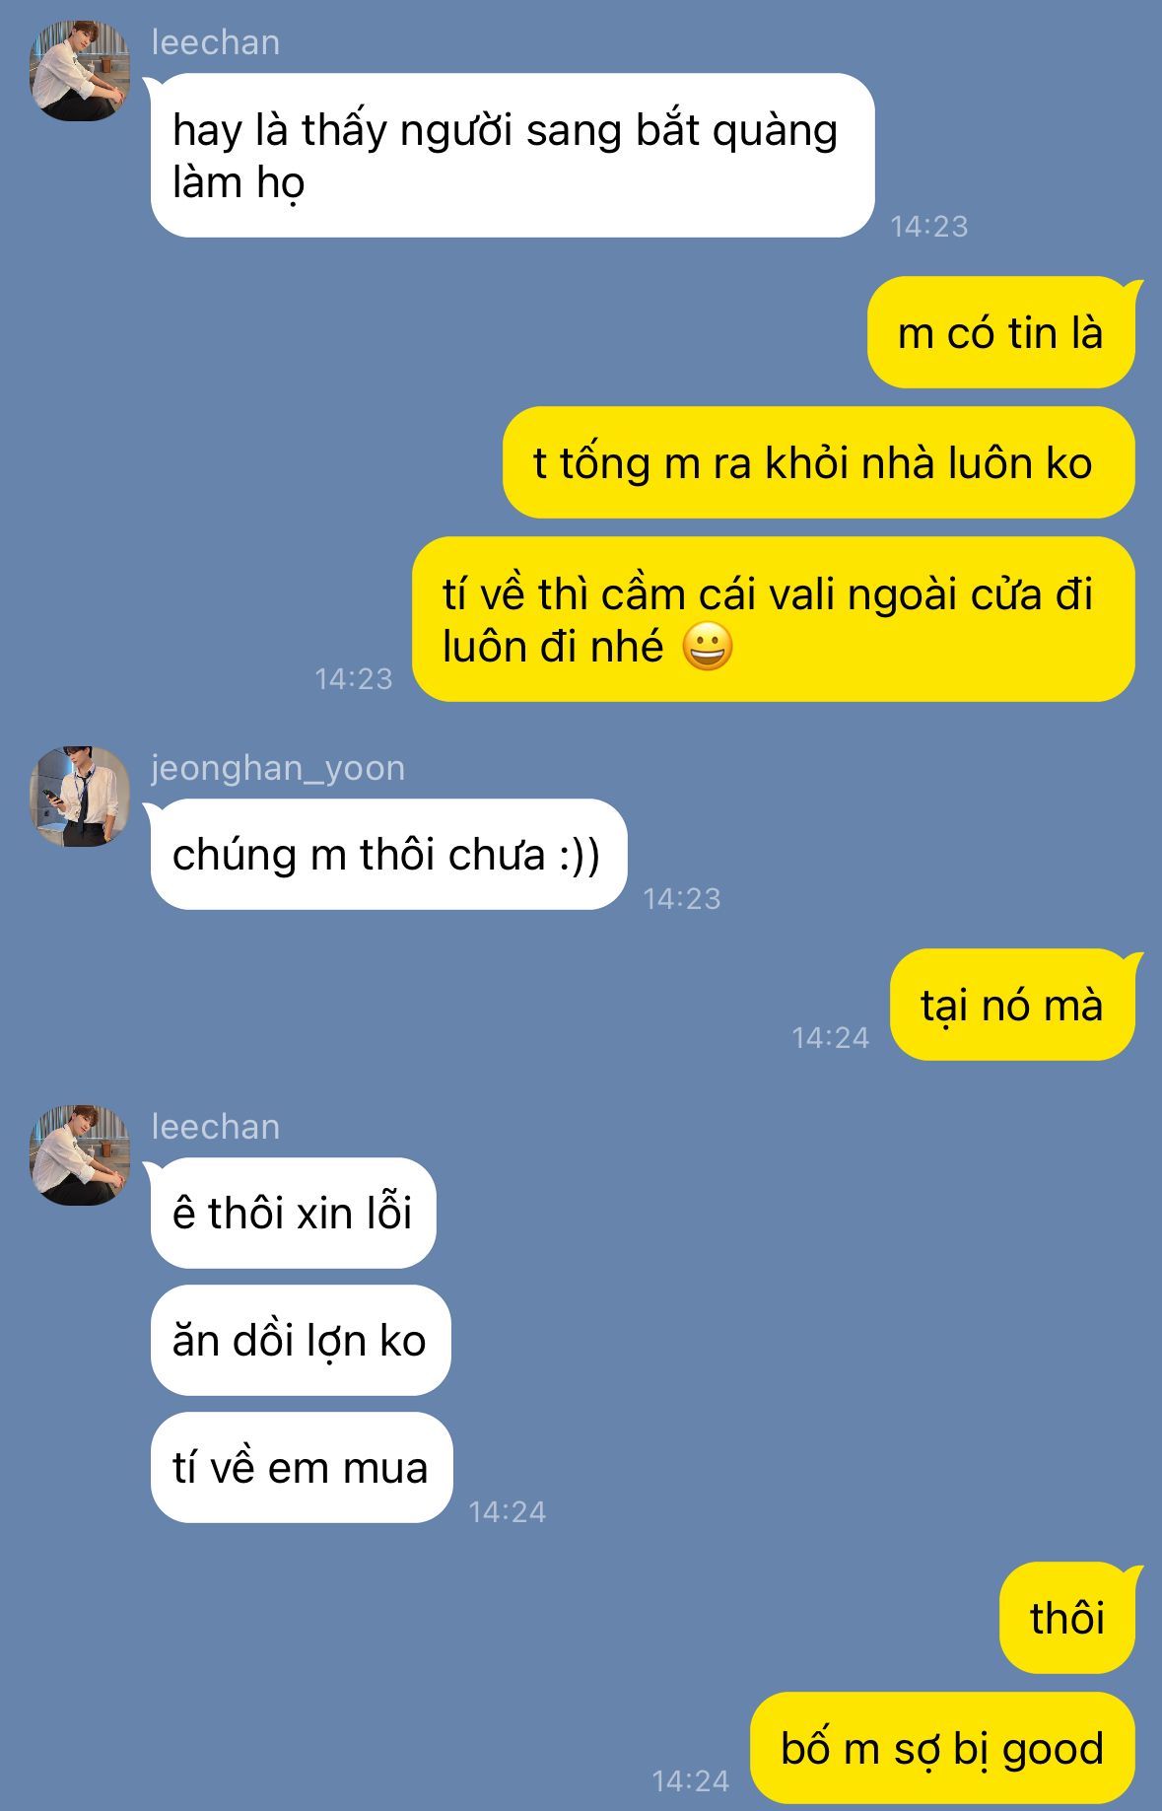Click the 14:24 timestamp beside 'tí về em mua'
Screen dimensions: 1162x1811
508,1511
